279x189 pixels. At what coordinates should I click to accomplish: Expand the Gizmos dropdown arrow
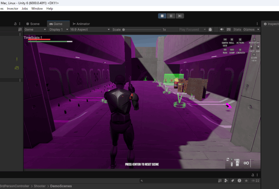(258, 29)
